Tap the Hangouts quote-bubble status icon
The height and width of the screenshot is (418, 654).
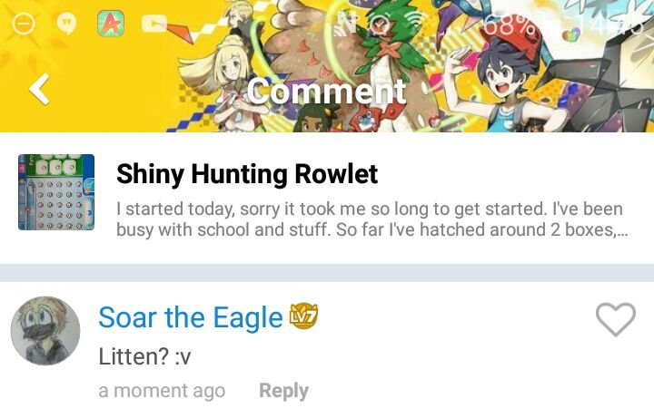tap(66, 24)
